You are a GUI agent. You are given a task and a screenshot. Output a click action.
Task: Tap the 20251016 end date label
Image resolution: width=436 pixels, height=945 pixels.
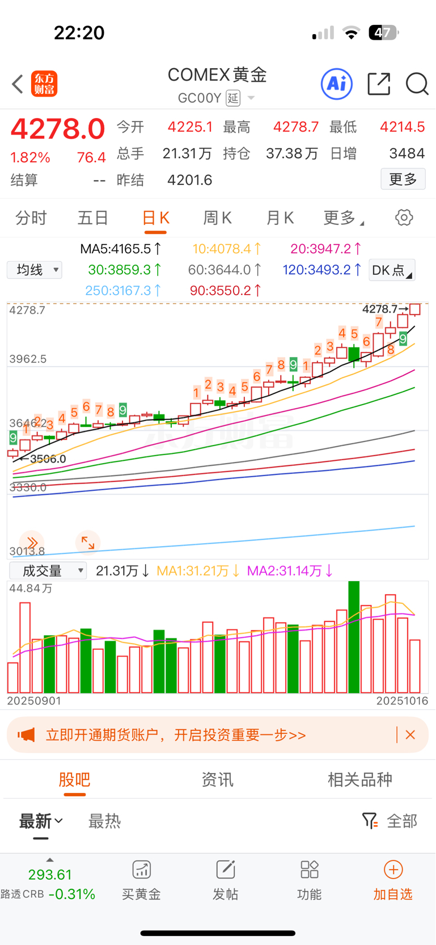point(402,701)
